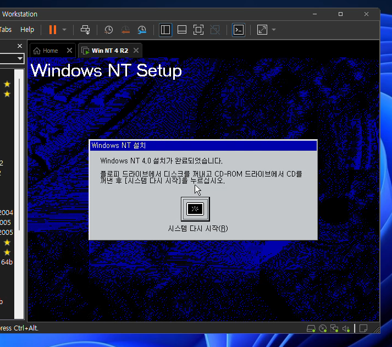This screenshot has height=347, width=392.
Task: Take a snapshot of this virtual machine
Action: 108,30
